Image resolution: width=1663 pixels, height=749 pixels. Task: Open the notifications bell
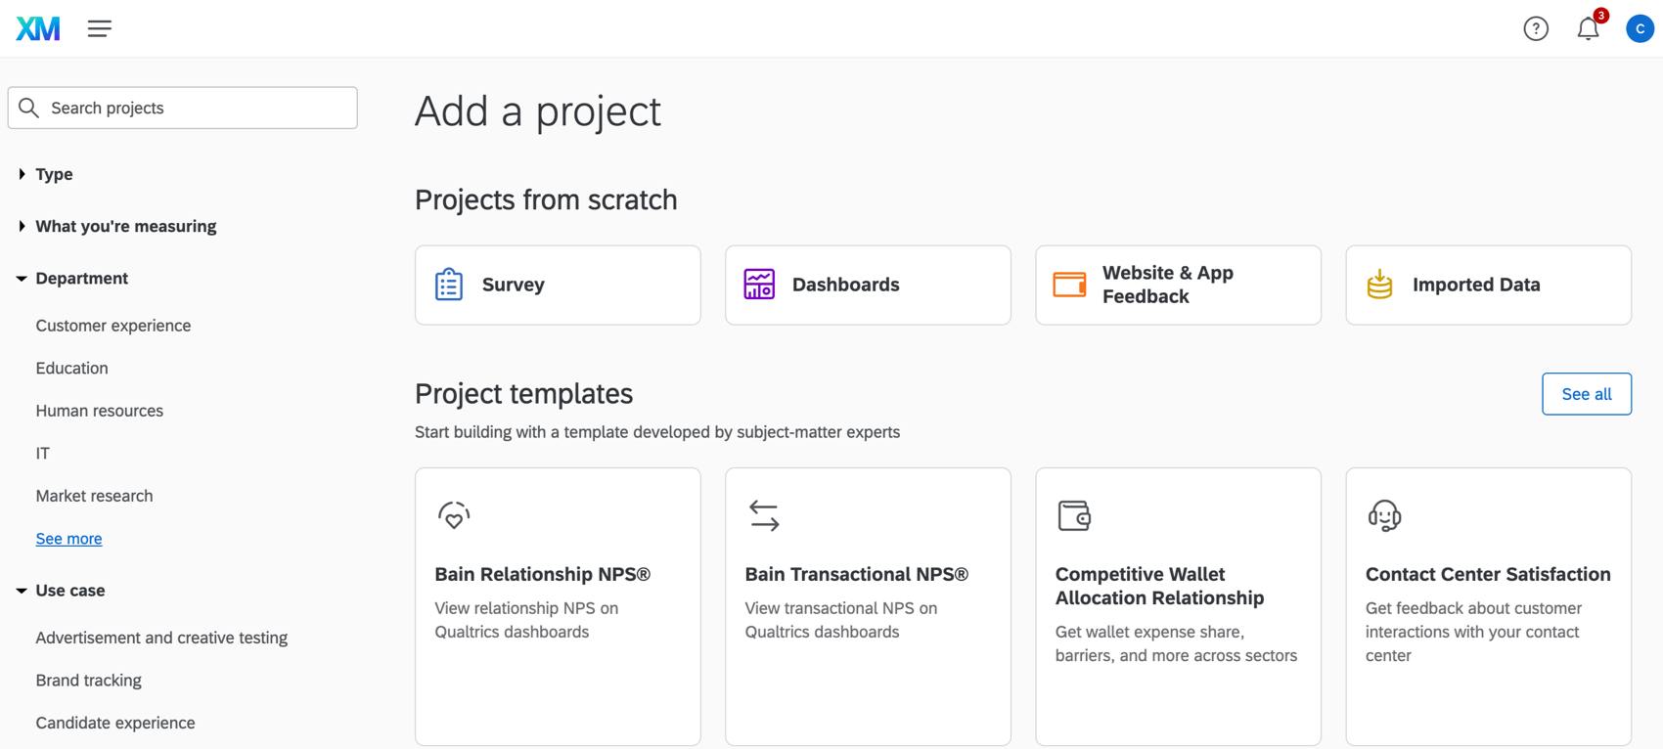[1588, 28]
